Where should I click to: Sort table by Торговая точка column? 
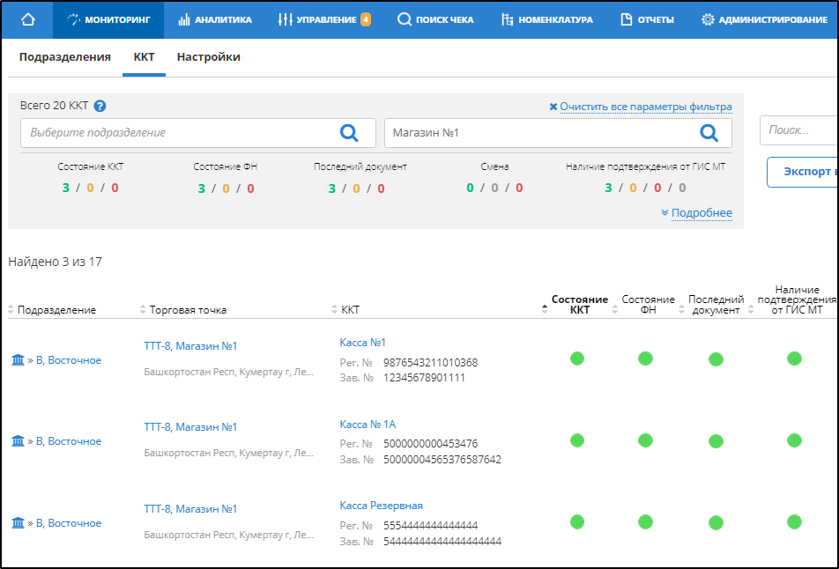(x=187, y=310)
